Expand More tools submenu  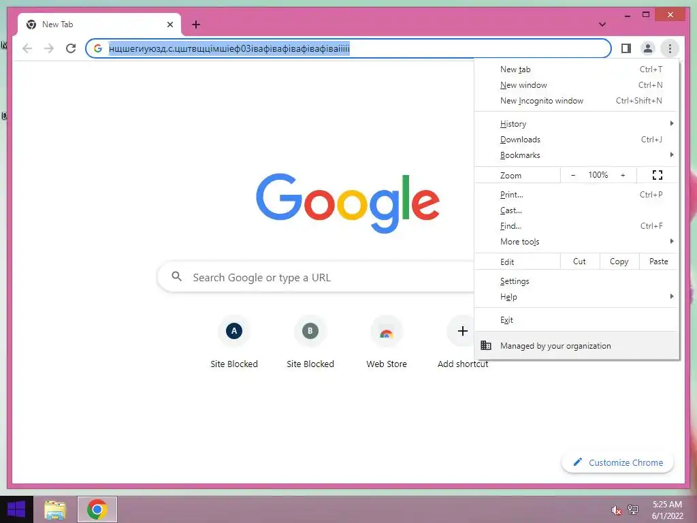577,242
